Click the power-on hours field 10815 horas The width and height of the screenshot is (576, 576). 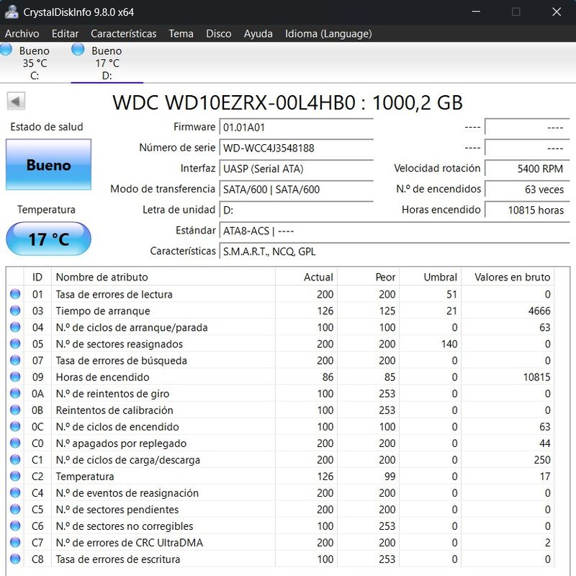click(527, 210)
